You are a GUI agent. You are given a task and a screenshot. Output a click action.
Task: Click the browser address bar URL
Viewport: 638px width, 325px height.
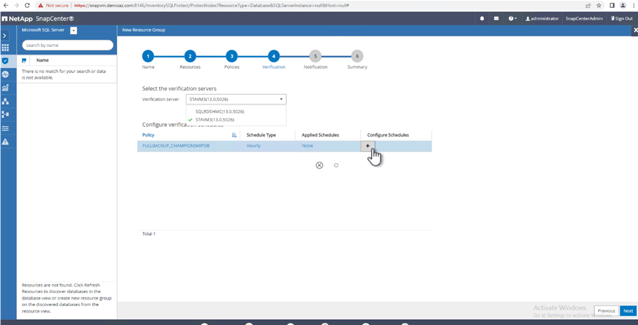(211, 6)
